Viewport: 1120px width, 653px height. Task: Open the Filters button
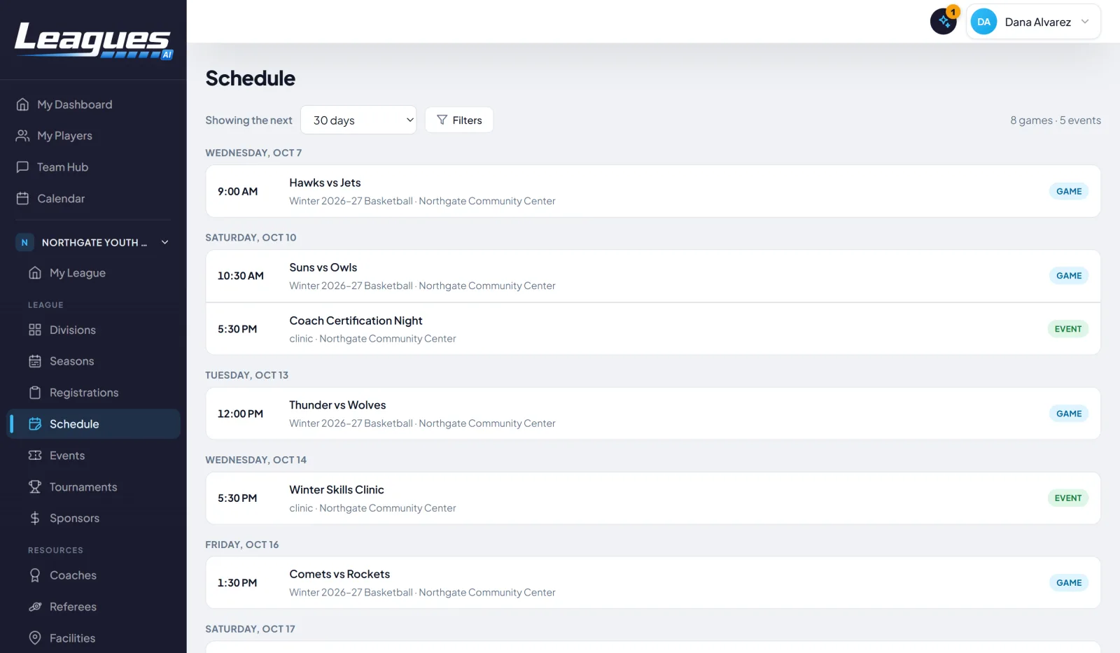459,120
